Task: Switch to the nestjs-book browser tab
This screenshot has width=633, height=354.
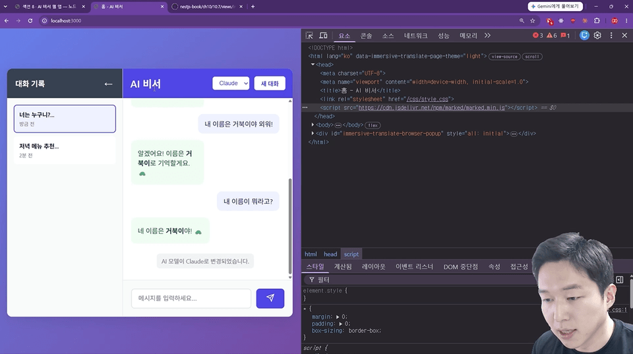Action: click(206, 7)
